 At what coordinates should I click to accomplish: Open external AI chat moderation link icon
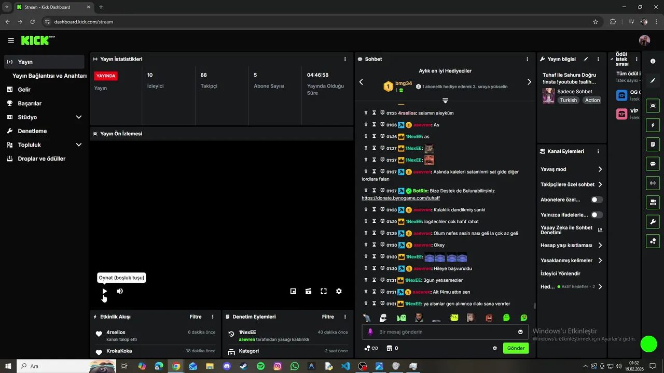click(x=600, y=230)
